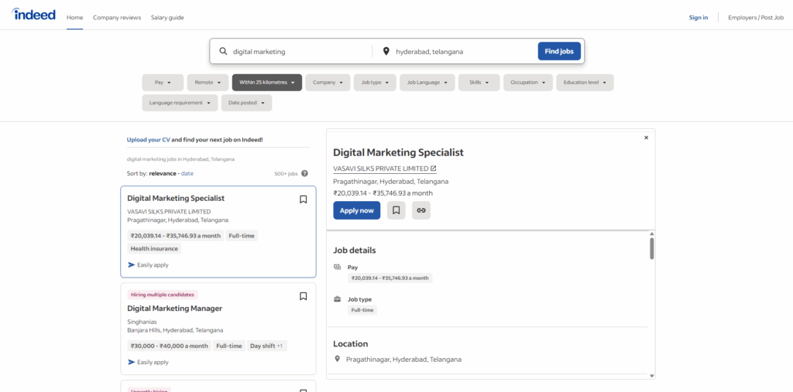Open the Occupation filter dropdown
Image resolution: width=793 pixels, height=392 pixels.
click(x=528, y=82)
